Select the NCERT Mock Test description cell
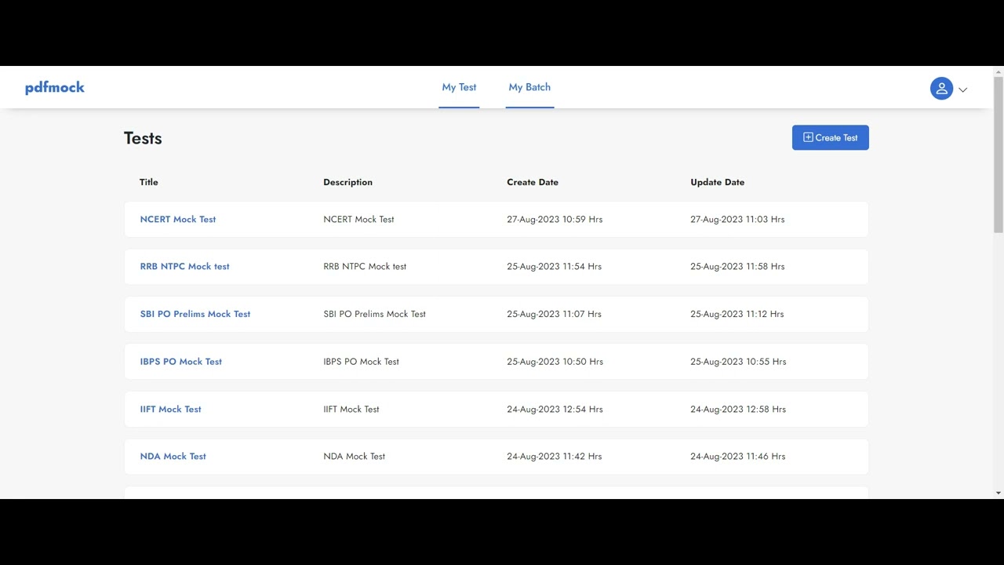The width and height of the screenshot is (1004, 565). (358, 219)
